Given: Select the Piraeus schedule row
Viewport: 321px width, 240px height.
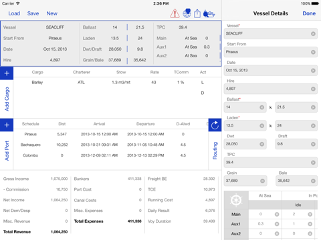Looking at the screenshot, I should point(111,134).
